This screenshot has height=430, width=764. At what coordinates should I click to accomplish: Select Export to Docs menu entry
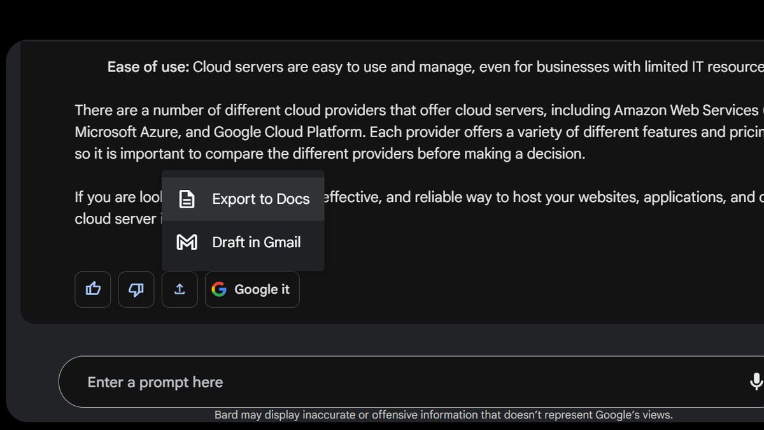243,199
